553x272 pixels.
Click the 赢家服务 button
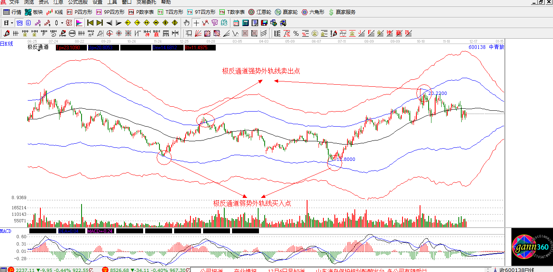point(342,12)
